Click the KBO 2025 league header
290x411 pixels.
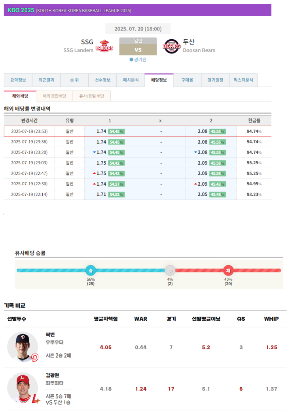(x=138, y=10)
